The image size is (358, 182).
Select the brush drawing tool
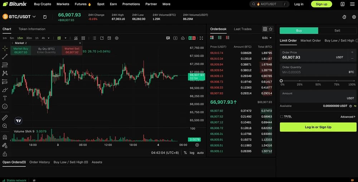click(x=5, y=90)
